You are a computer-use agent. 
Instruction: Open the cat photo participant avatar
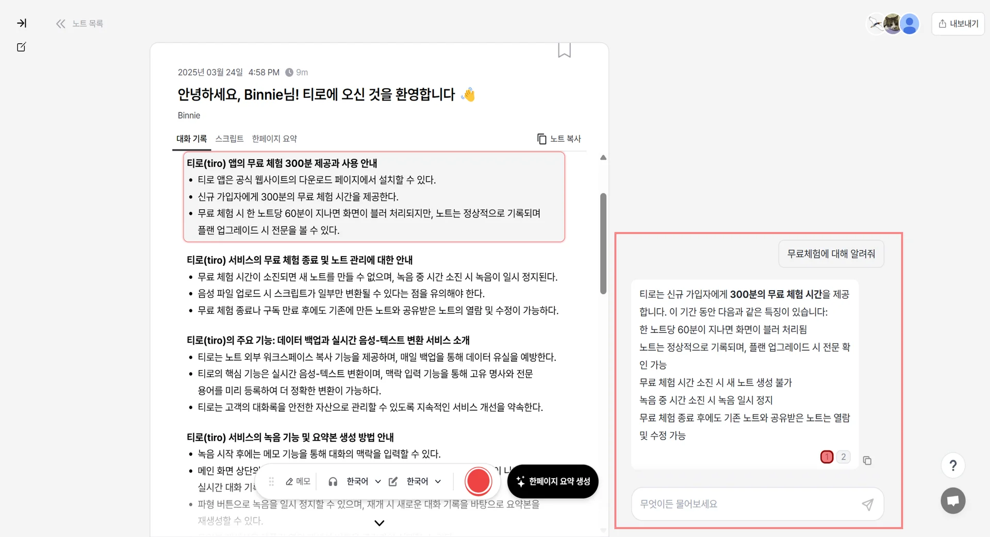click(893, 24)
